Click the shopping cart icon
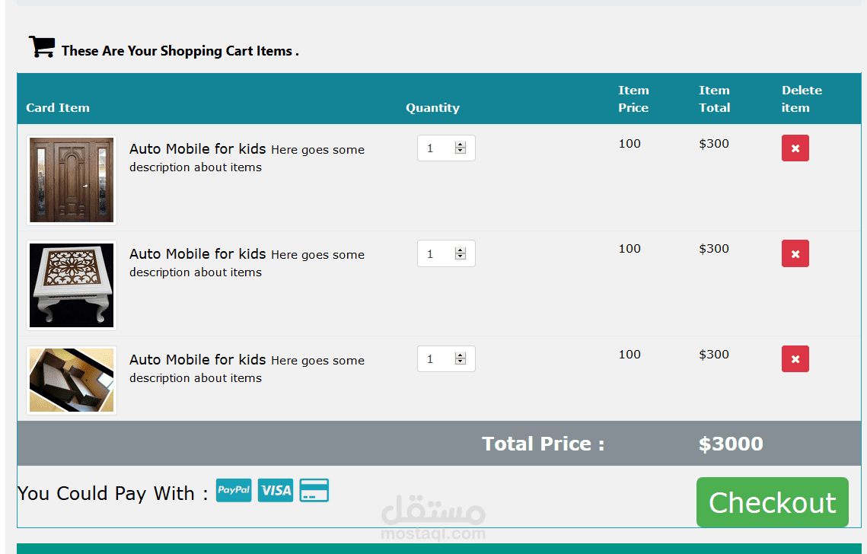This screenshot has height=554, width=867. click(x=41, y=47)
